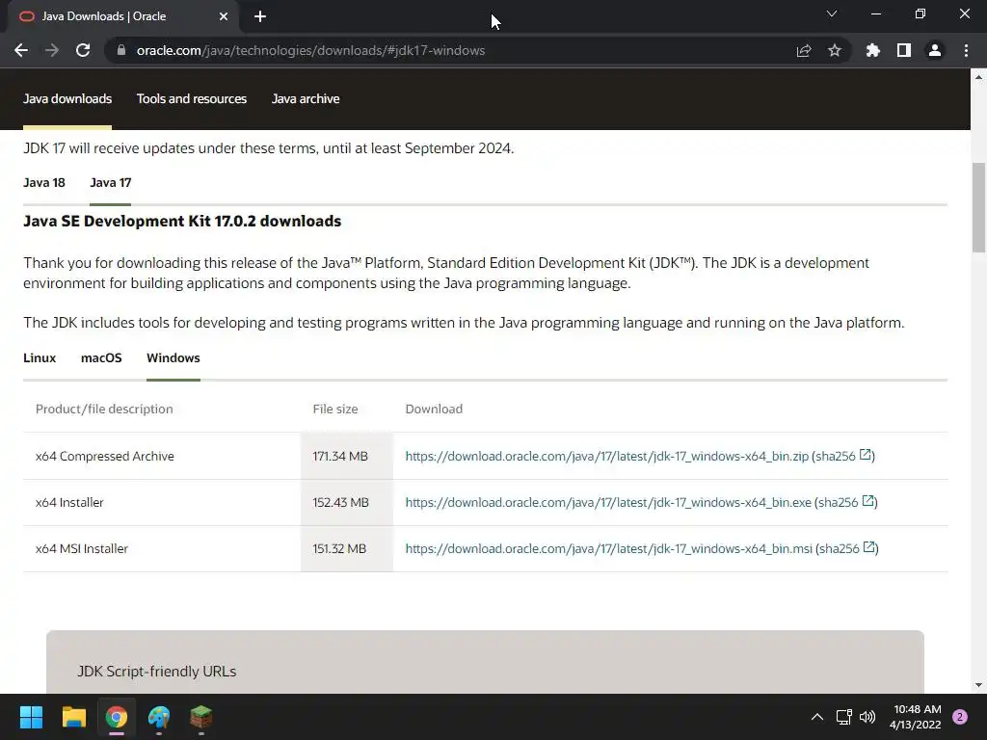The width and height of the screenshot is (987, 740).
Task: Click the volume speaker icon
Action: click(x=867, y=717)
